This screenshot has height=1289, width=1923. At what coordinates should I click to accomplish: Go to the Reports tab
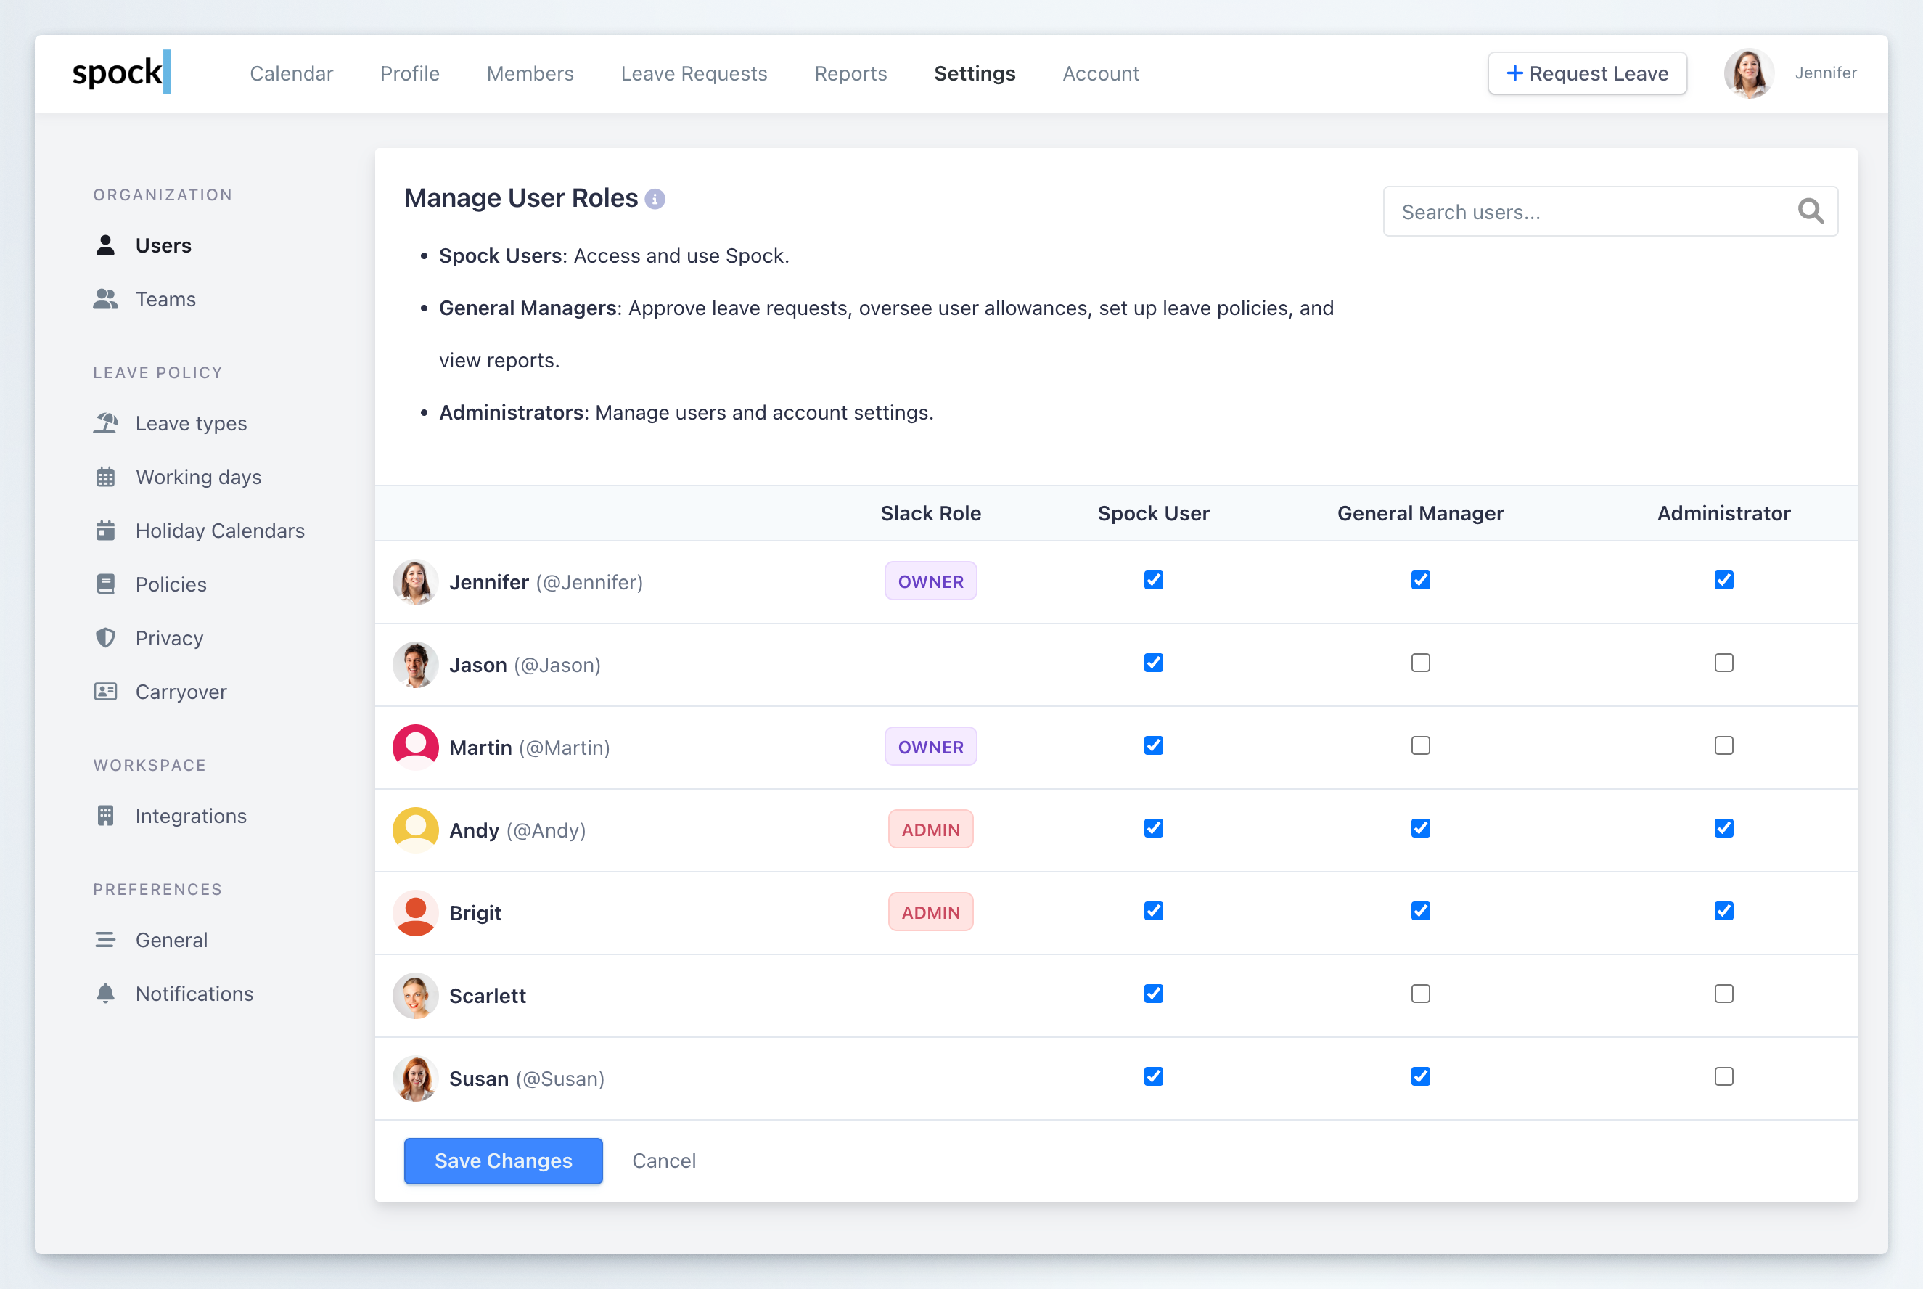[x=850, y=74]
